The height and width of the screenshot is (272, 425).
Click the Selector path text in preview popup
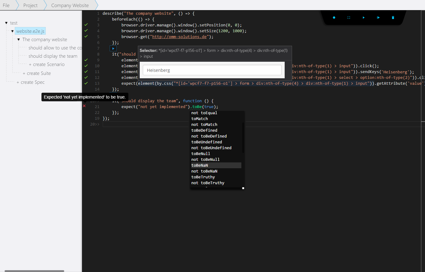(x=214, y=53)
